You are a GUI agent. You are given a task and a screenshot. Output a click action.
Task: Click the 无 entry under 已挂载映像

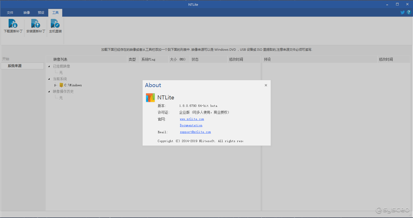(61, 73)
